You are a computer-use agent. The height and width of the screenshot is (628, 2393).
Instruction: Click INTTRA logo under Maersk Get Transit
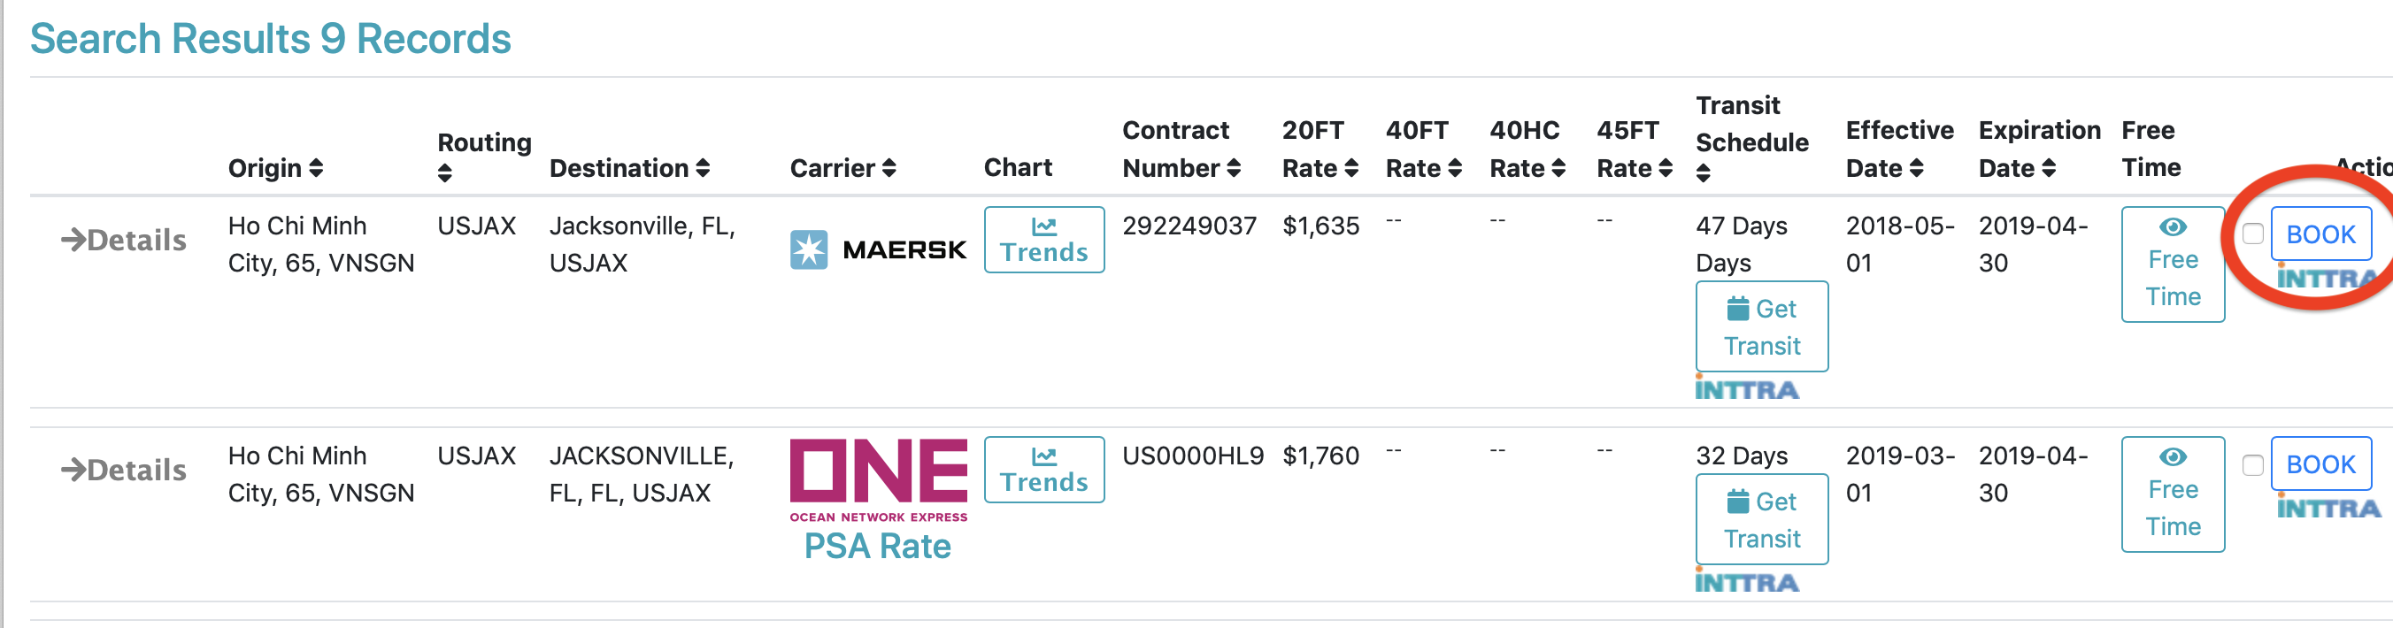click(1746, 389)
